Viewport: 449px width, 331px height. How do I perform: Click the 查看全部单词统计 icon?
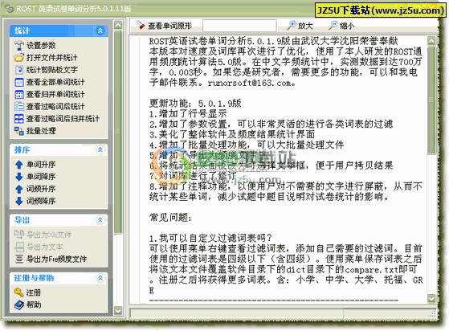point(19,82)
